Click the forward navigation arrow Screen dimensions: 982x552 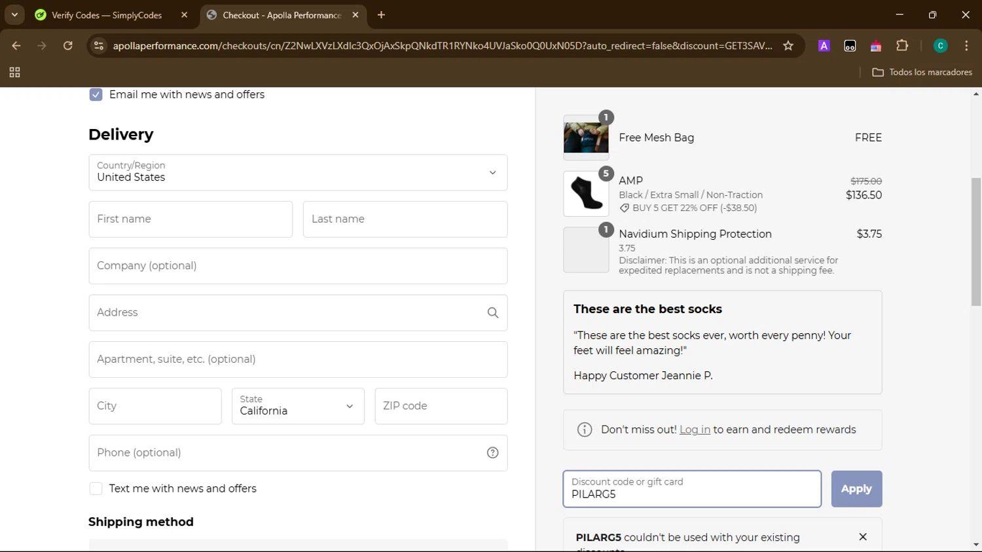point(42,46)
